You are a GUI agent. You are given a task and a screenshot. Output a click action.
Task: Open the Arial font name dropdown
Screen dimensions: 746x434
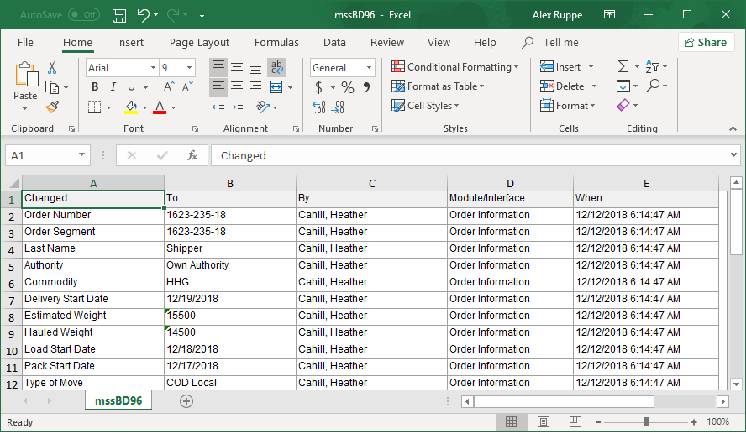[x=153, y=68]
